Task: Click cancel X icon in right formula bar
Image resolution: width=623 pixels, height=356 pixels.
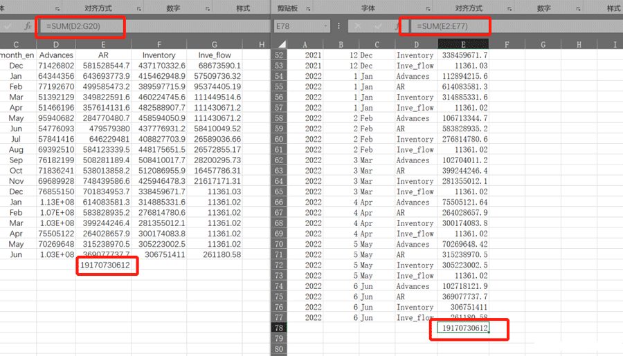Action: tap(358, 26)
